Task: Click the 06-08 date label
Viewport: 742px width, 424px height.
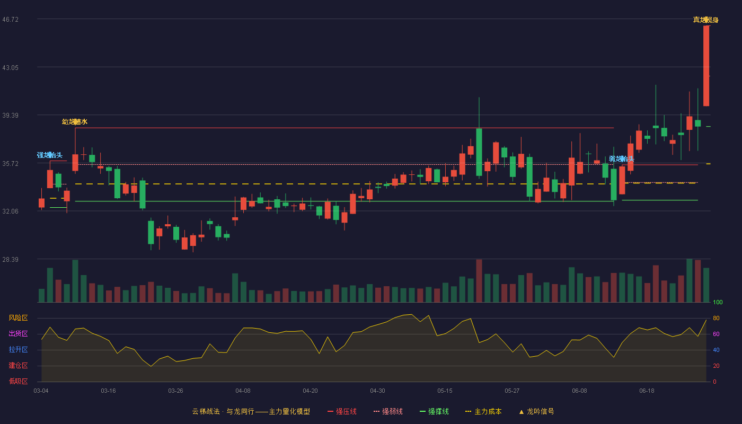Action: pos(579,391)
